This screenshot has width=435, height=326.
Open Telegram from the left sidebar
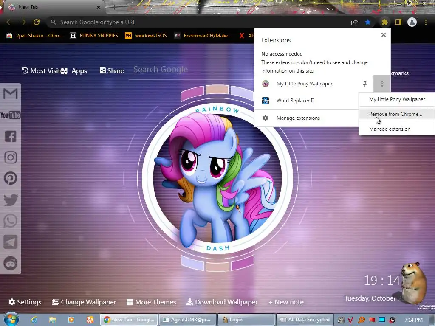tap(11, 242)
